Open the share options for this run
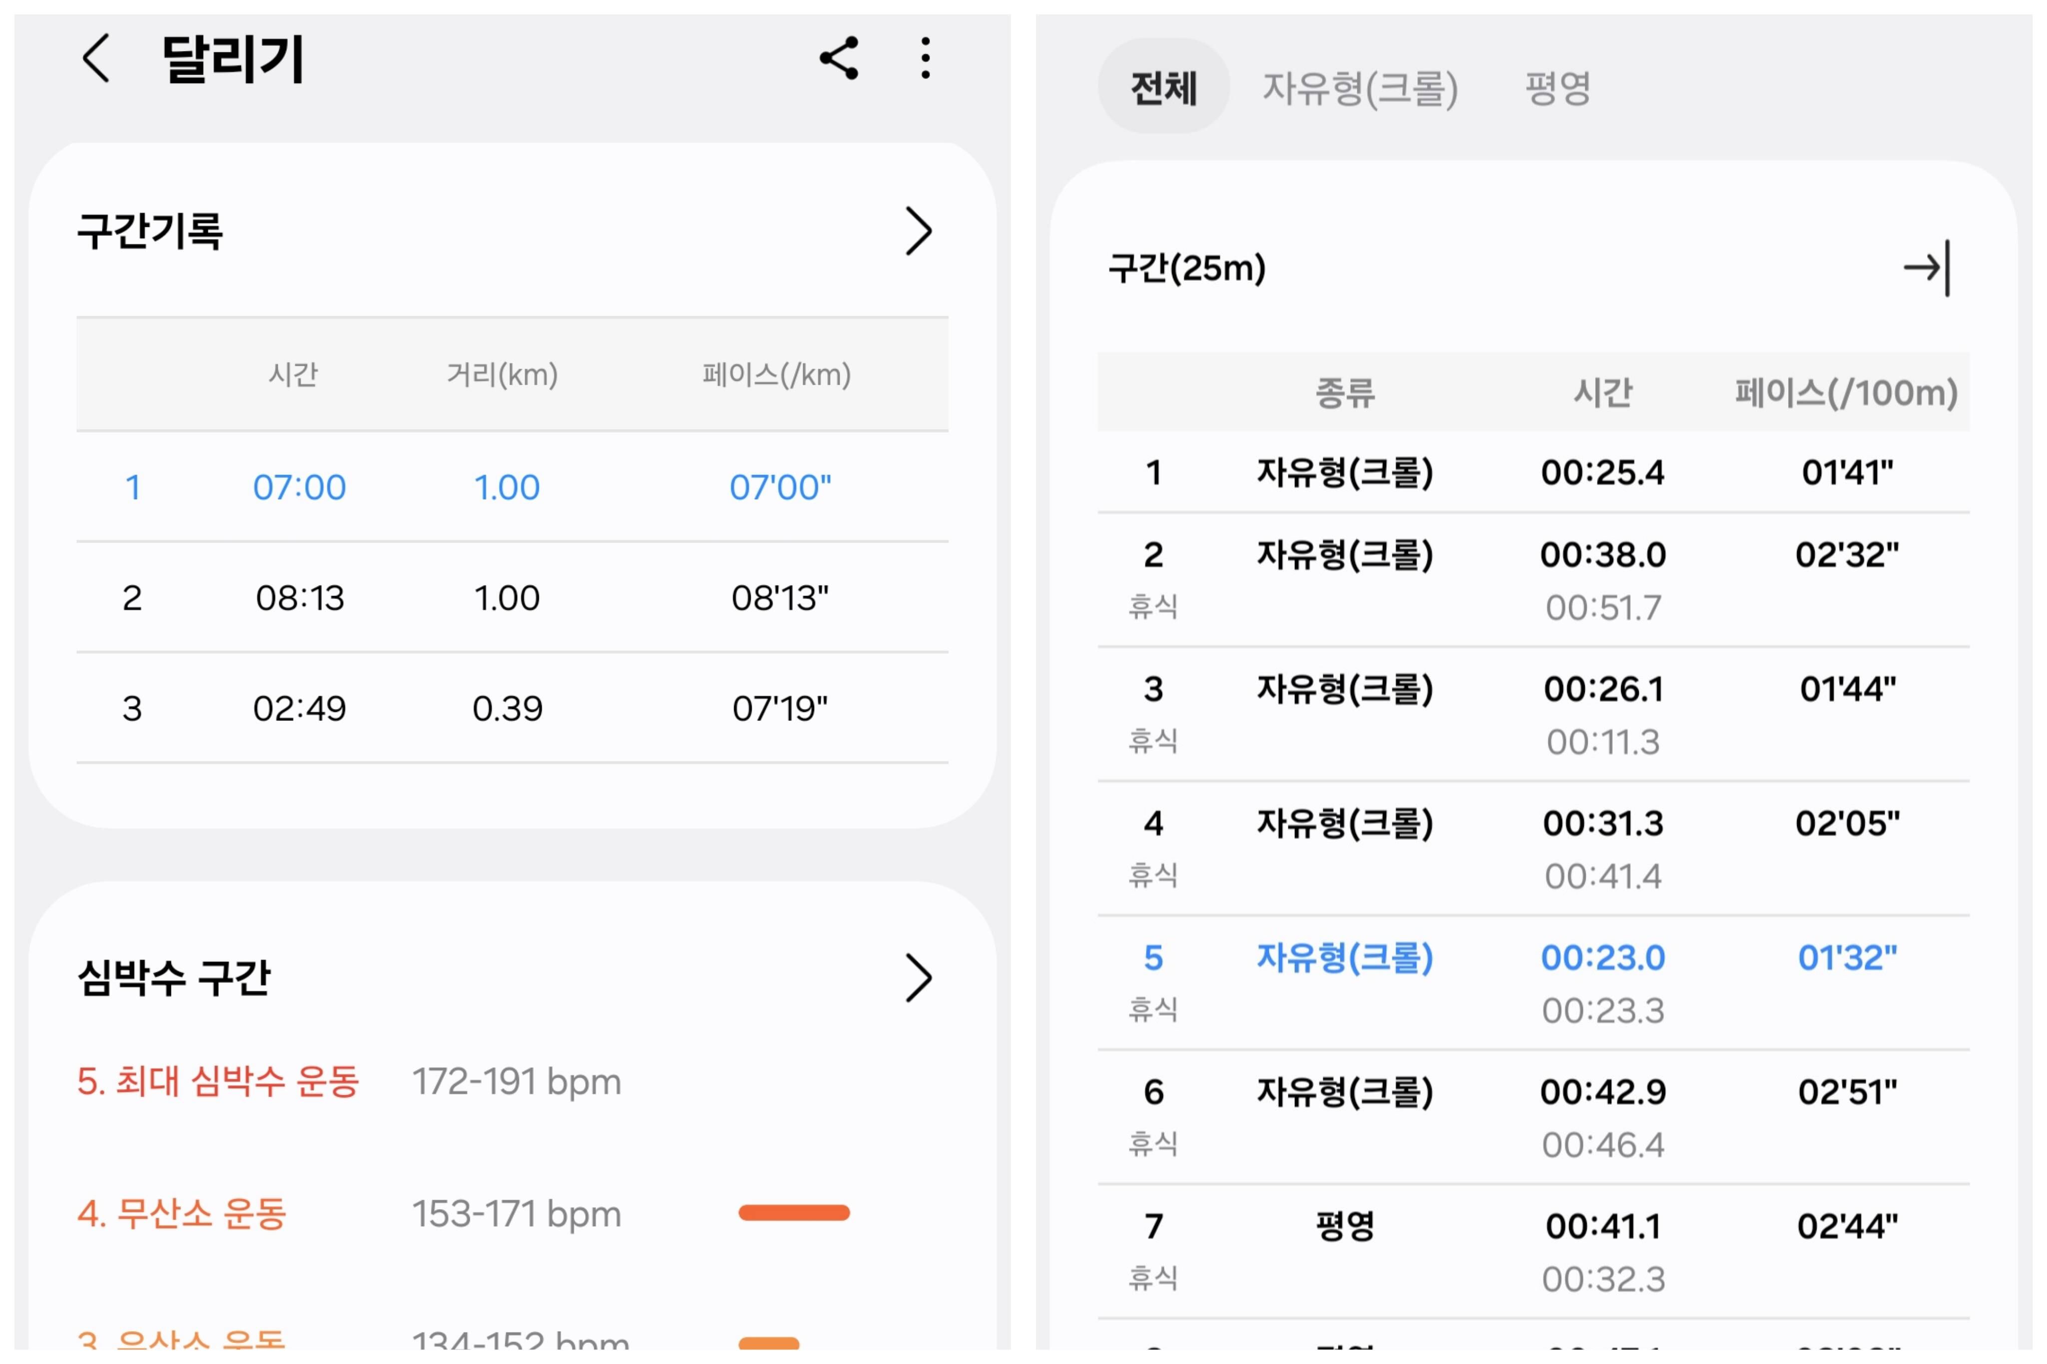The width and height of the screenshot is (2047, 1364). pos(838,59)
